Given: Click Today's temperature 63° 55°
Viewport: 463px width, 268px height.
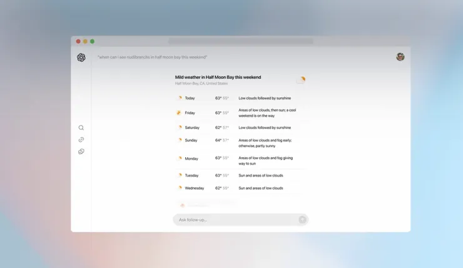Looking at the screenshot, I should (221, 98).
